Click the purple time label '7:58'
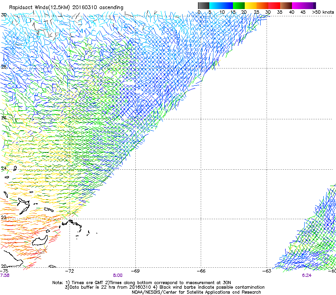Screen dimensions: 336x295 (x=5, y=275)
